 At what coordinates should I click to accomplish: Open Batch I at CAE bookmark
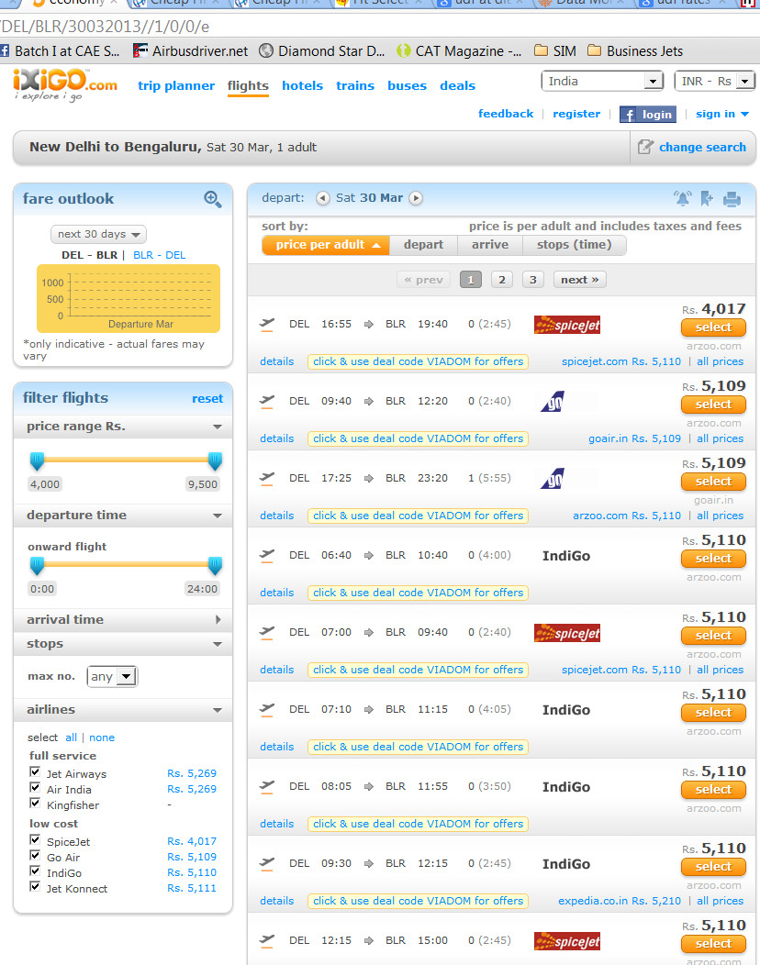click(61, 51)
